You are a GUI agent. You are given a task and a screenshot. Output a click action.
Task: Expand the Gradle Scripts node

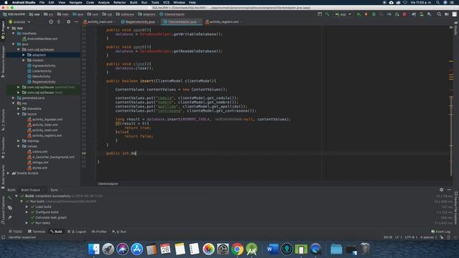(x=8, y=173)
